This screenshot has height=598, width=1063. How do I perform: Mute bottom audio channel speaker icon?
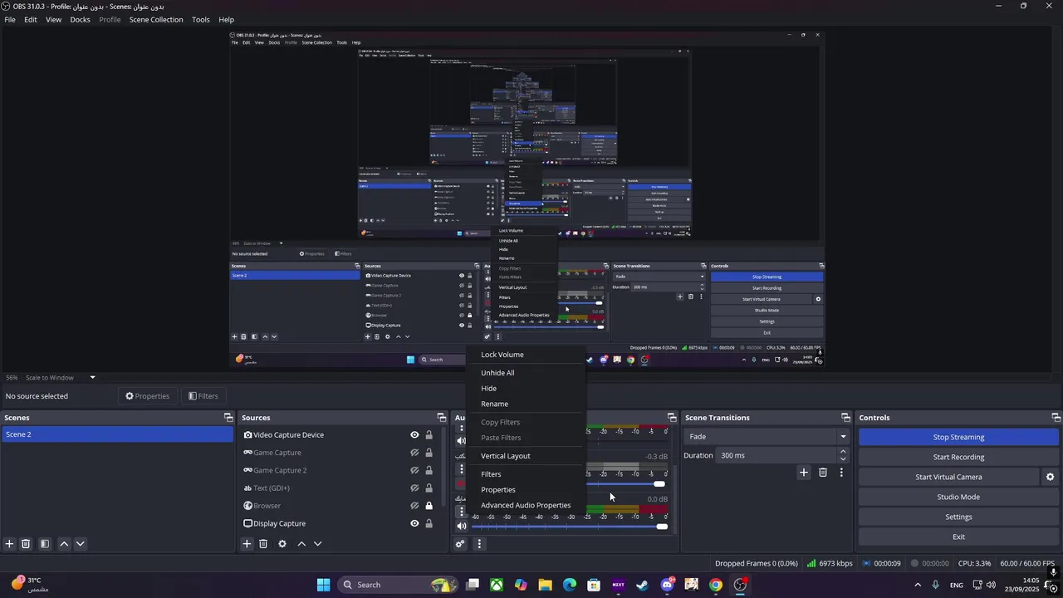462,526
